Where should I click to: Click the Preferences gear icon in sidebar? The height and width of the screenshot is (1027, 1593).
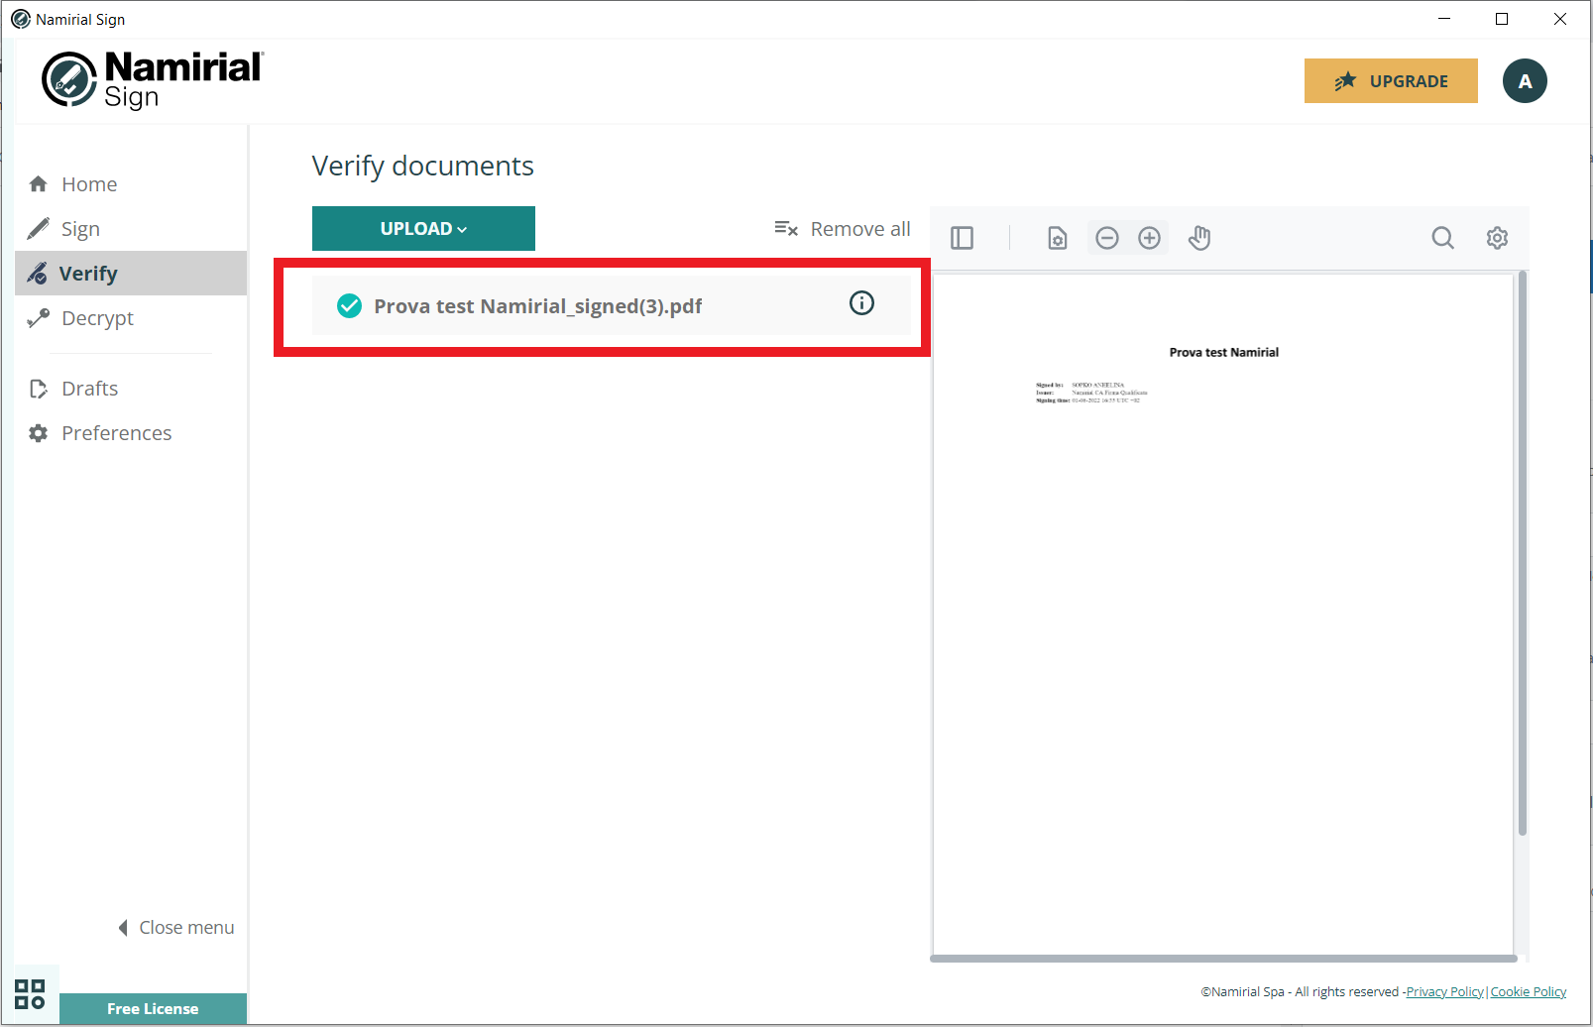(39, 433)
